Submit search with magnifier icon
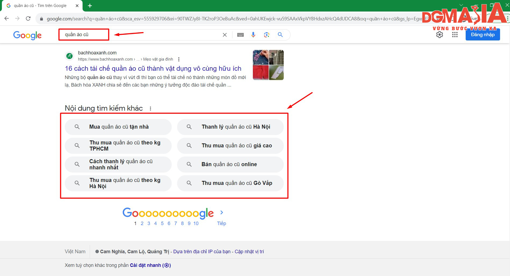 280,35
